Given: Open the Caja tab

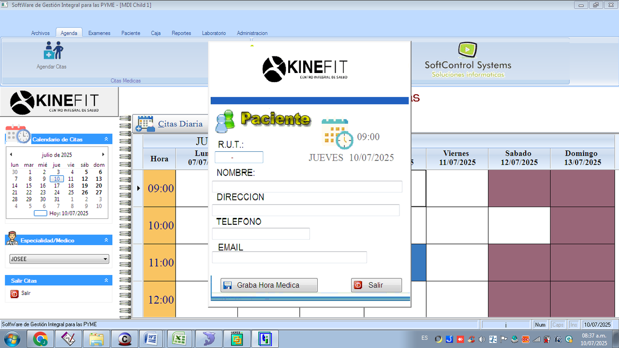Looking at the screenshot, I should point(156,33).
